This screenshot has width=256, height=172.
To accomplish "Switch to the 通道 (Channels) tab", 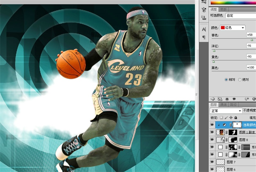I will pos(224,105).
